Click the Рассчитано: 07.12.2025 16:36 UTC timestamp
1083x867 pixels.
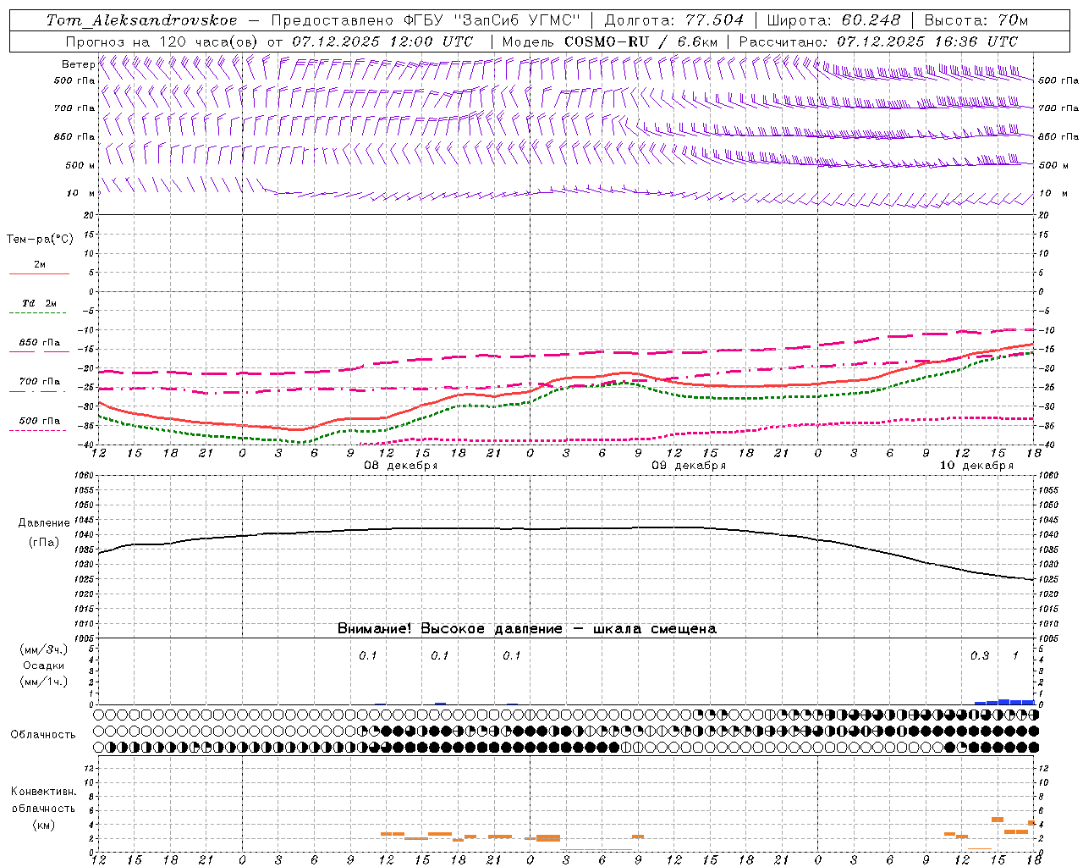[x=878, y=41]
